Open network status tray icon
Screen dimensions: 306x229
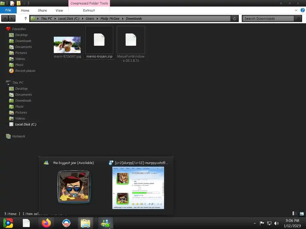point(269,223)
